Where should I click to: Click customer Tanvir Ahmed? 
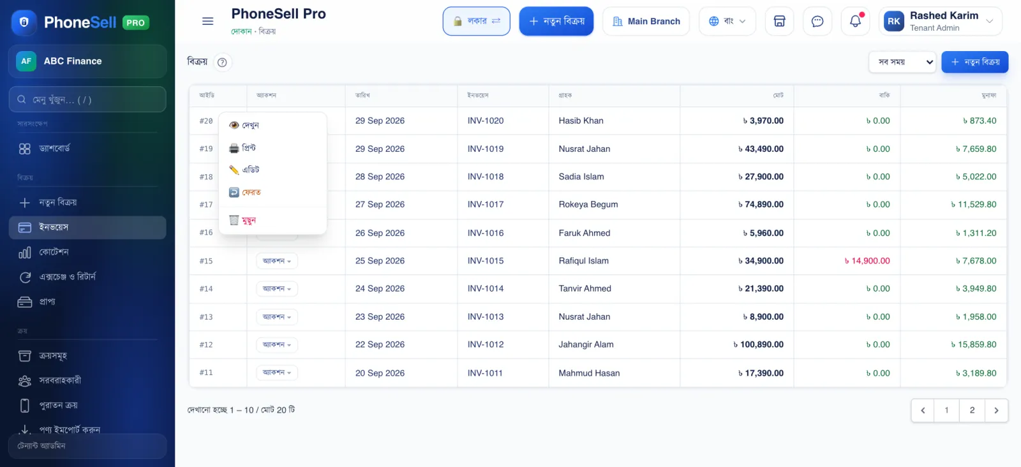point(585,289)
